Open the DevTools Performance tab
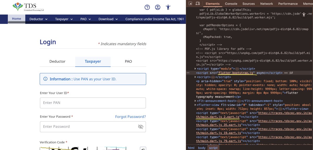Viewport: 313px width, 150px height. tap(288, 4)
